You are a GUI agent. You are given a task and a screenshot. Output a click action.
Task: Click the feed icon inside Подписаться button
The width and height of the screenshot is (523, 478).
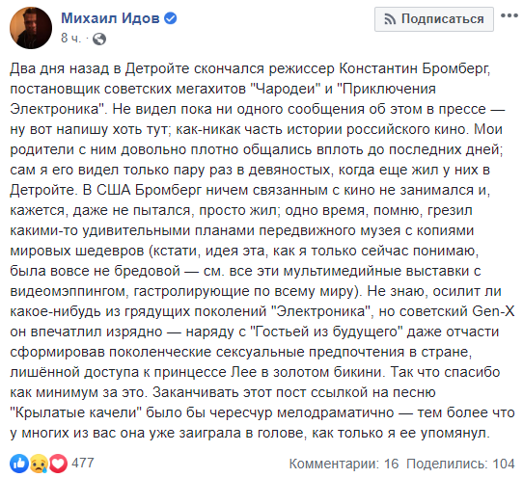click(x=390, y=19)
